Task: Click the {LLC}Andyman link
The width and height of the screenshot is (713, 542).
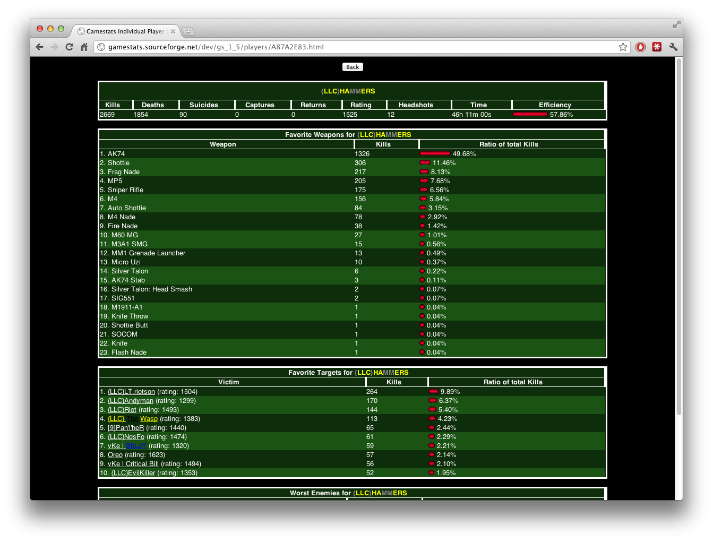Action: pos(130,400)
